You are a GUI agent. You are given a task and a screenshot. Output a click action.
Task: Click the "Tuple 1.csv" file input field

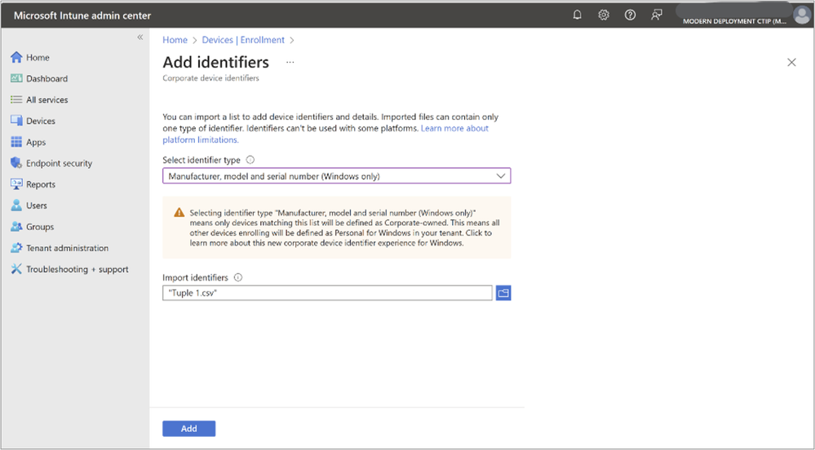click(x=327, y=293)
